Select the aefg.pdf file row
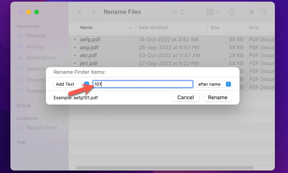 point(172,40)
